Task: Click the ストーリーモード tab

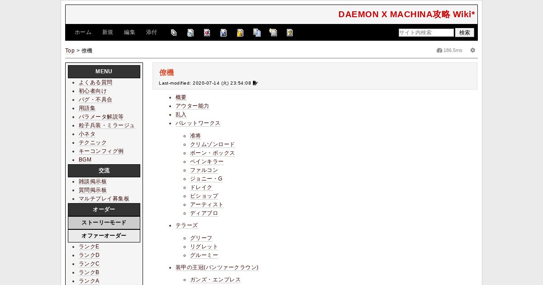Action: pyautogui.click(x=104, y=223)
